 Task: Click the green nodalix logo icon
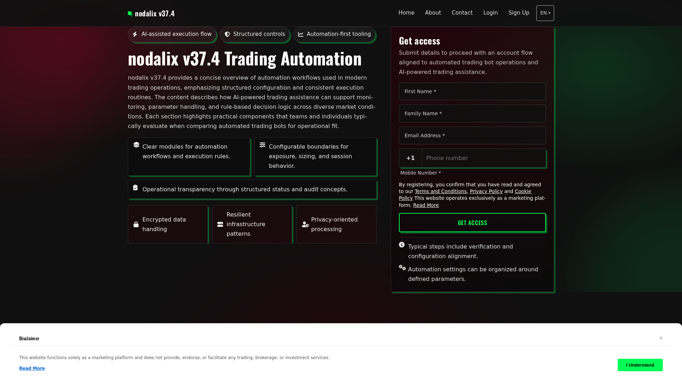(x=130, y=14)
